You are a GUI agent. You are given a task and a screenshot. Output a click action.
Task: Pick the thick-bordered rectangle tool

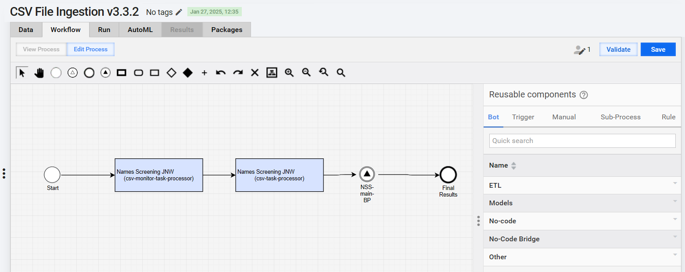click(x=122, y=73)
